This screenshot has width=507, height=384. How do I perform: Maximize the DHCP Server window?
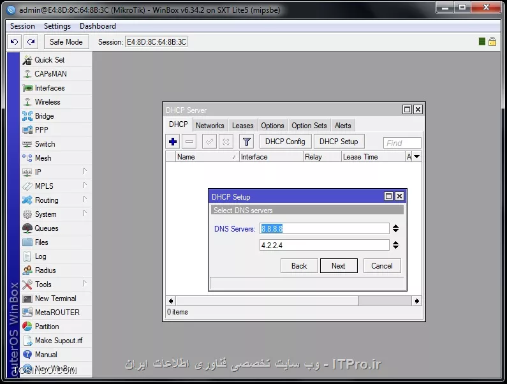click(407, 109)
